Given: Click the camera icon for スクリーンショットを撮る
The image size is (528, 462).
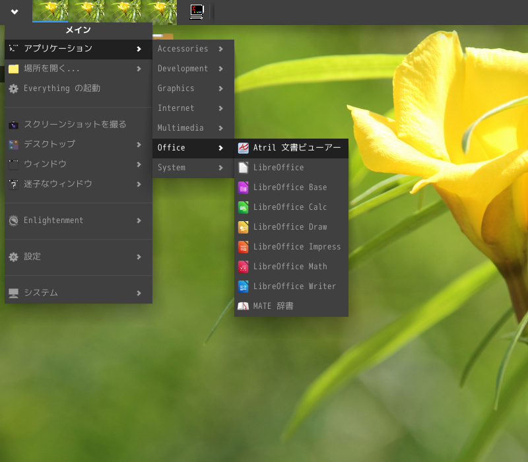Looking at the screenshot, I should tap(13, 125).
